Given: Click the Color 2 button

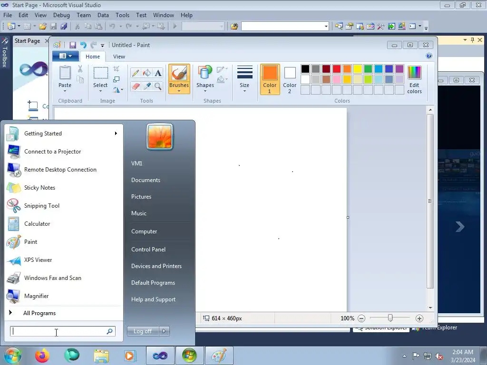Looking at the screenshot, I should point(290,79).
